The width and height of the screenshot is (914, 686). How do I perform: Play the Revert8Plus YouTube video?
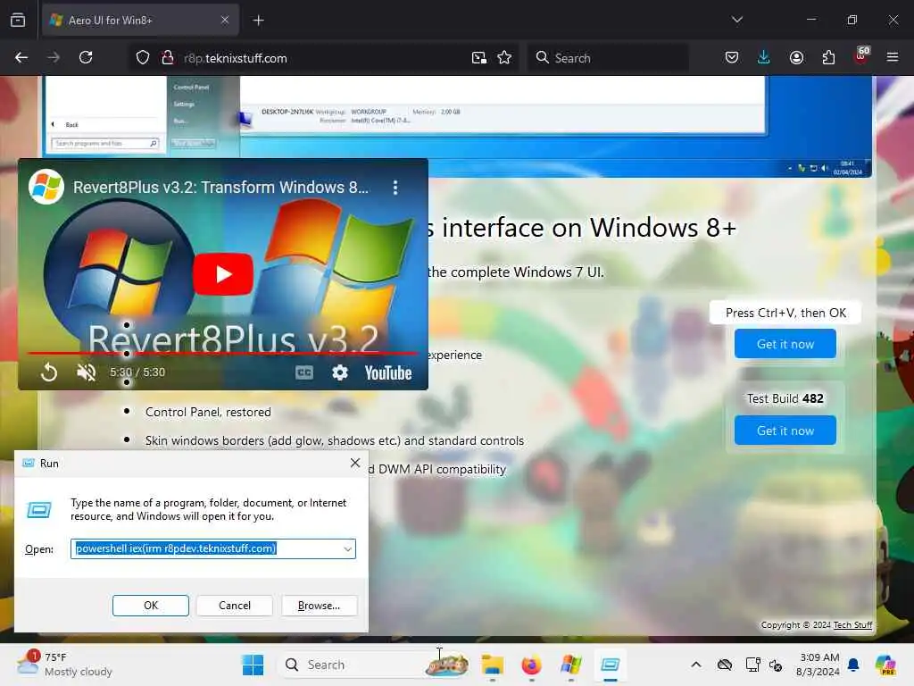coord(223,274)
